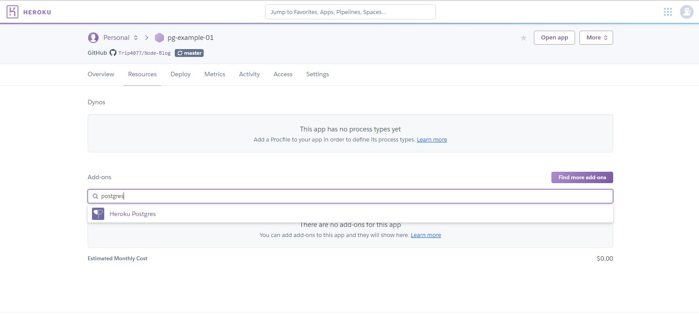This screenshot has width=699, height=315.
Task: Click the breadcrumb chevron separator after Personal
Action: pos(147,38)
